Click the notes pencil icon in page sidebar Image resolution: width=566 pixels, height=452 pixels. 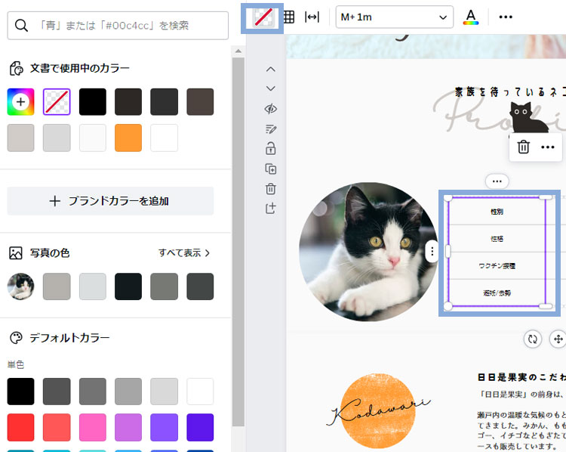(271, 128)
